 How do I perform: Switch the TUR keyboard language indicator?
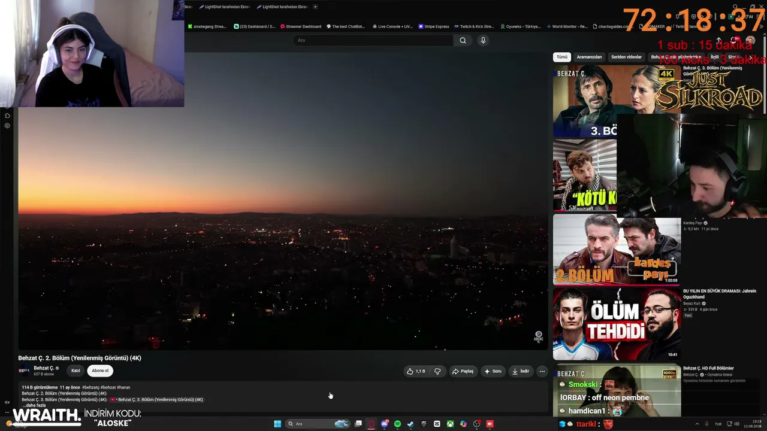point(718,424)
